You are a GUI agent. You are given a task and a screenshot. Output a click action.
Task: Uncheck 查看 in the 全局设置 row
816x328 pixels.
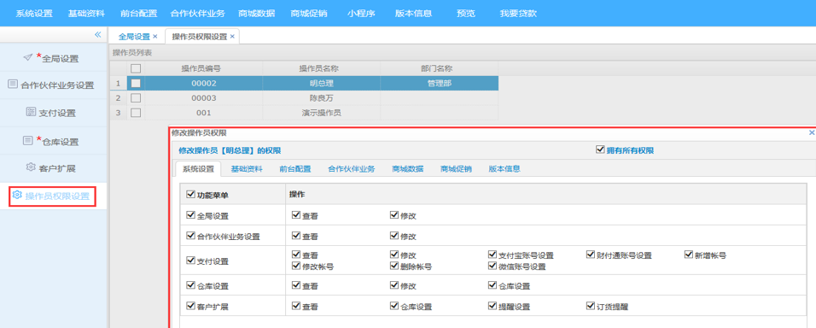pos(296,214)
